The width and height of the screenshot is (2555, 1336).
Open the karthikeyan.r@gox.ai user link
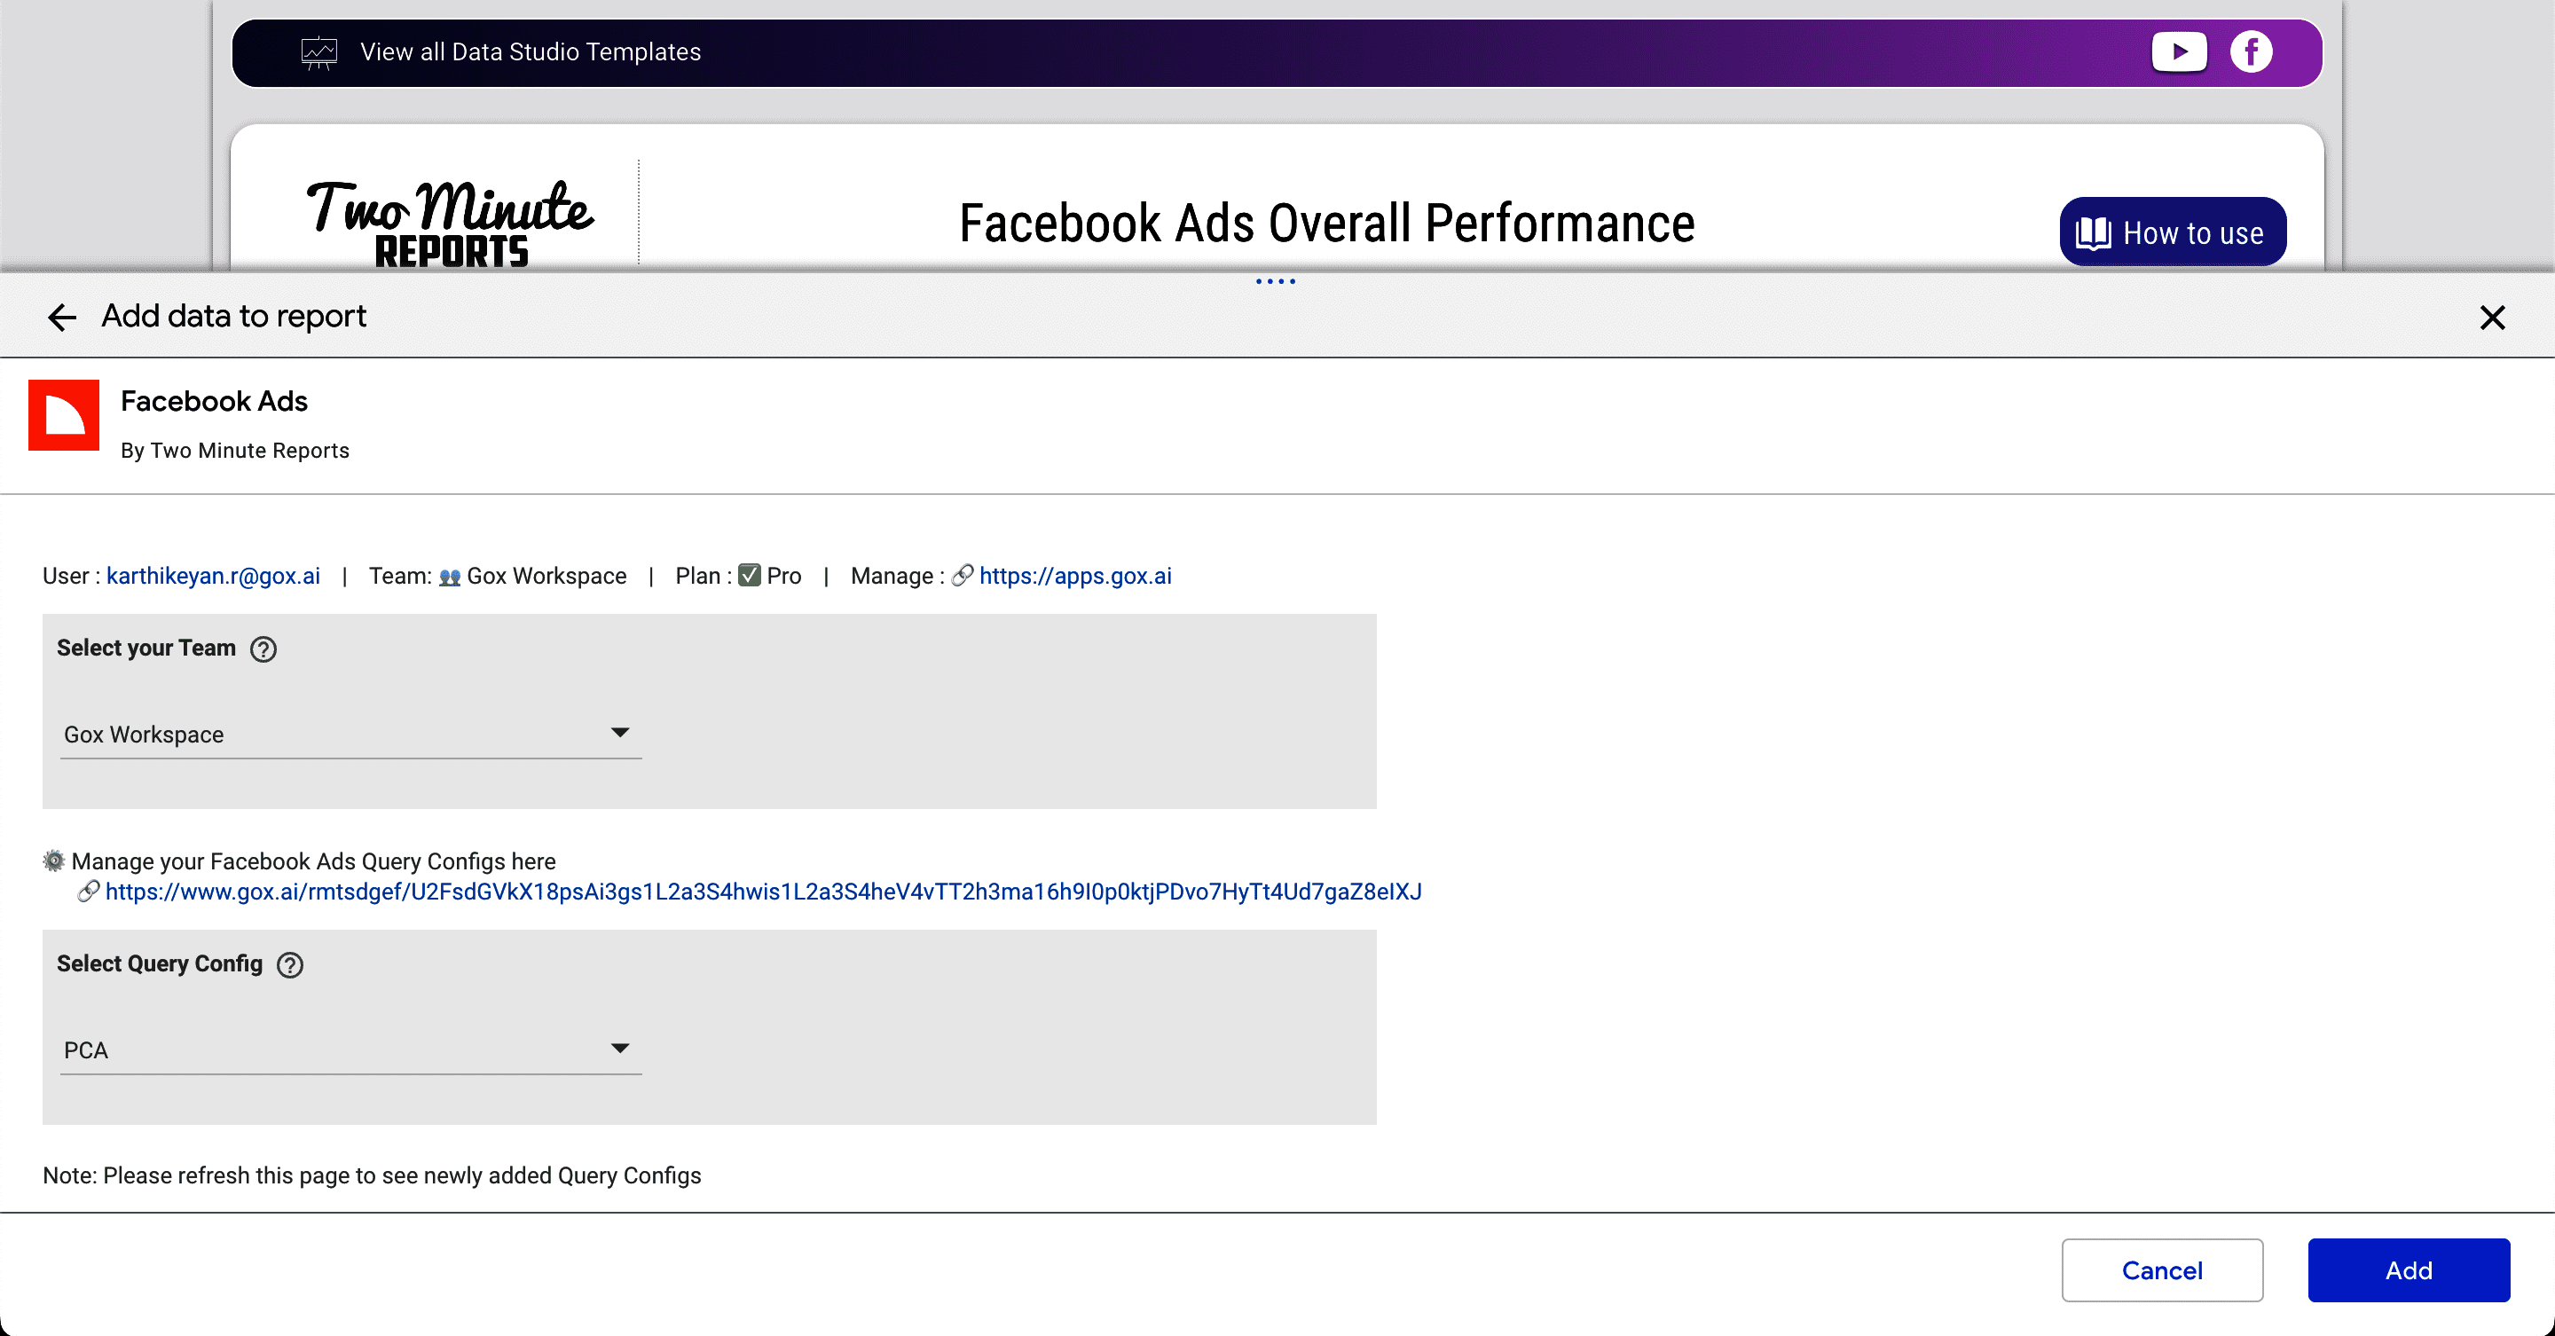point(212,577)
